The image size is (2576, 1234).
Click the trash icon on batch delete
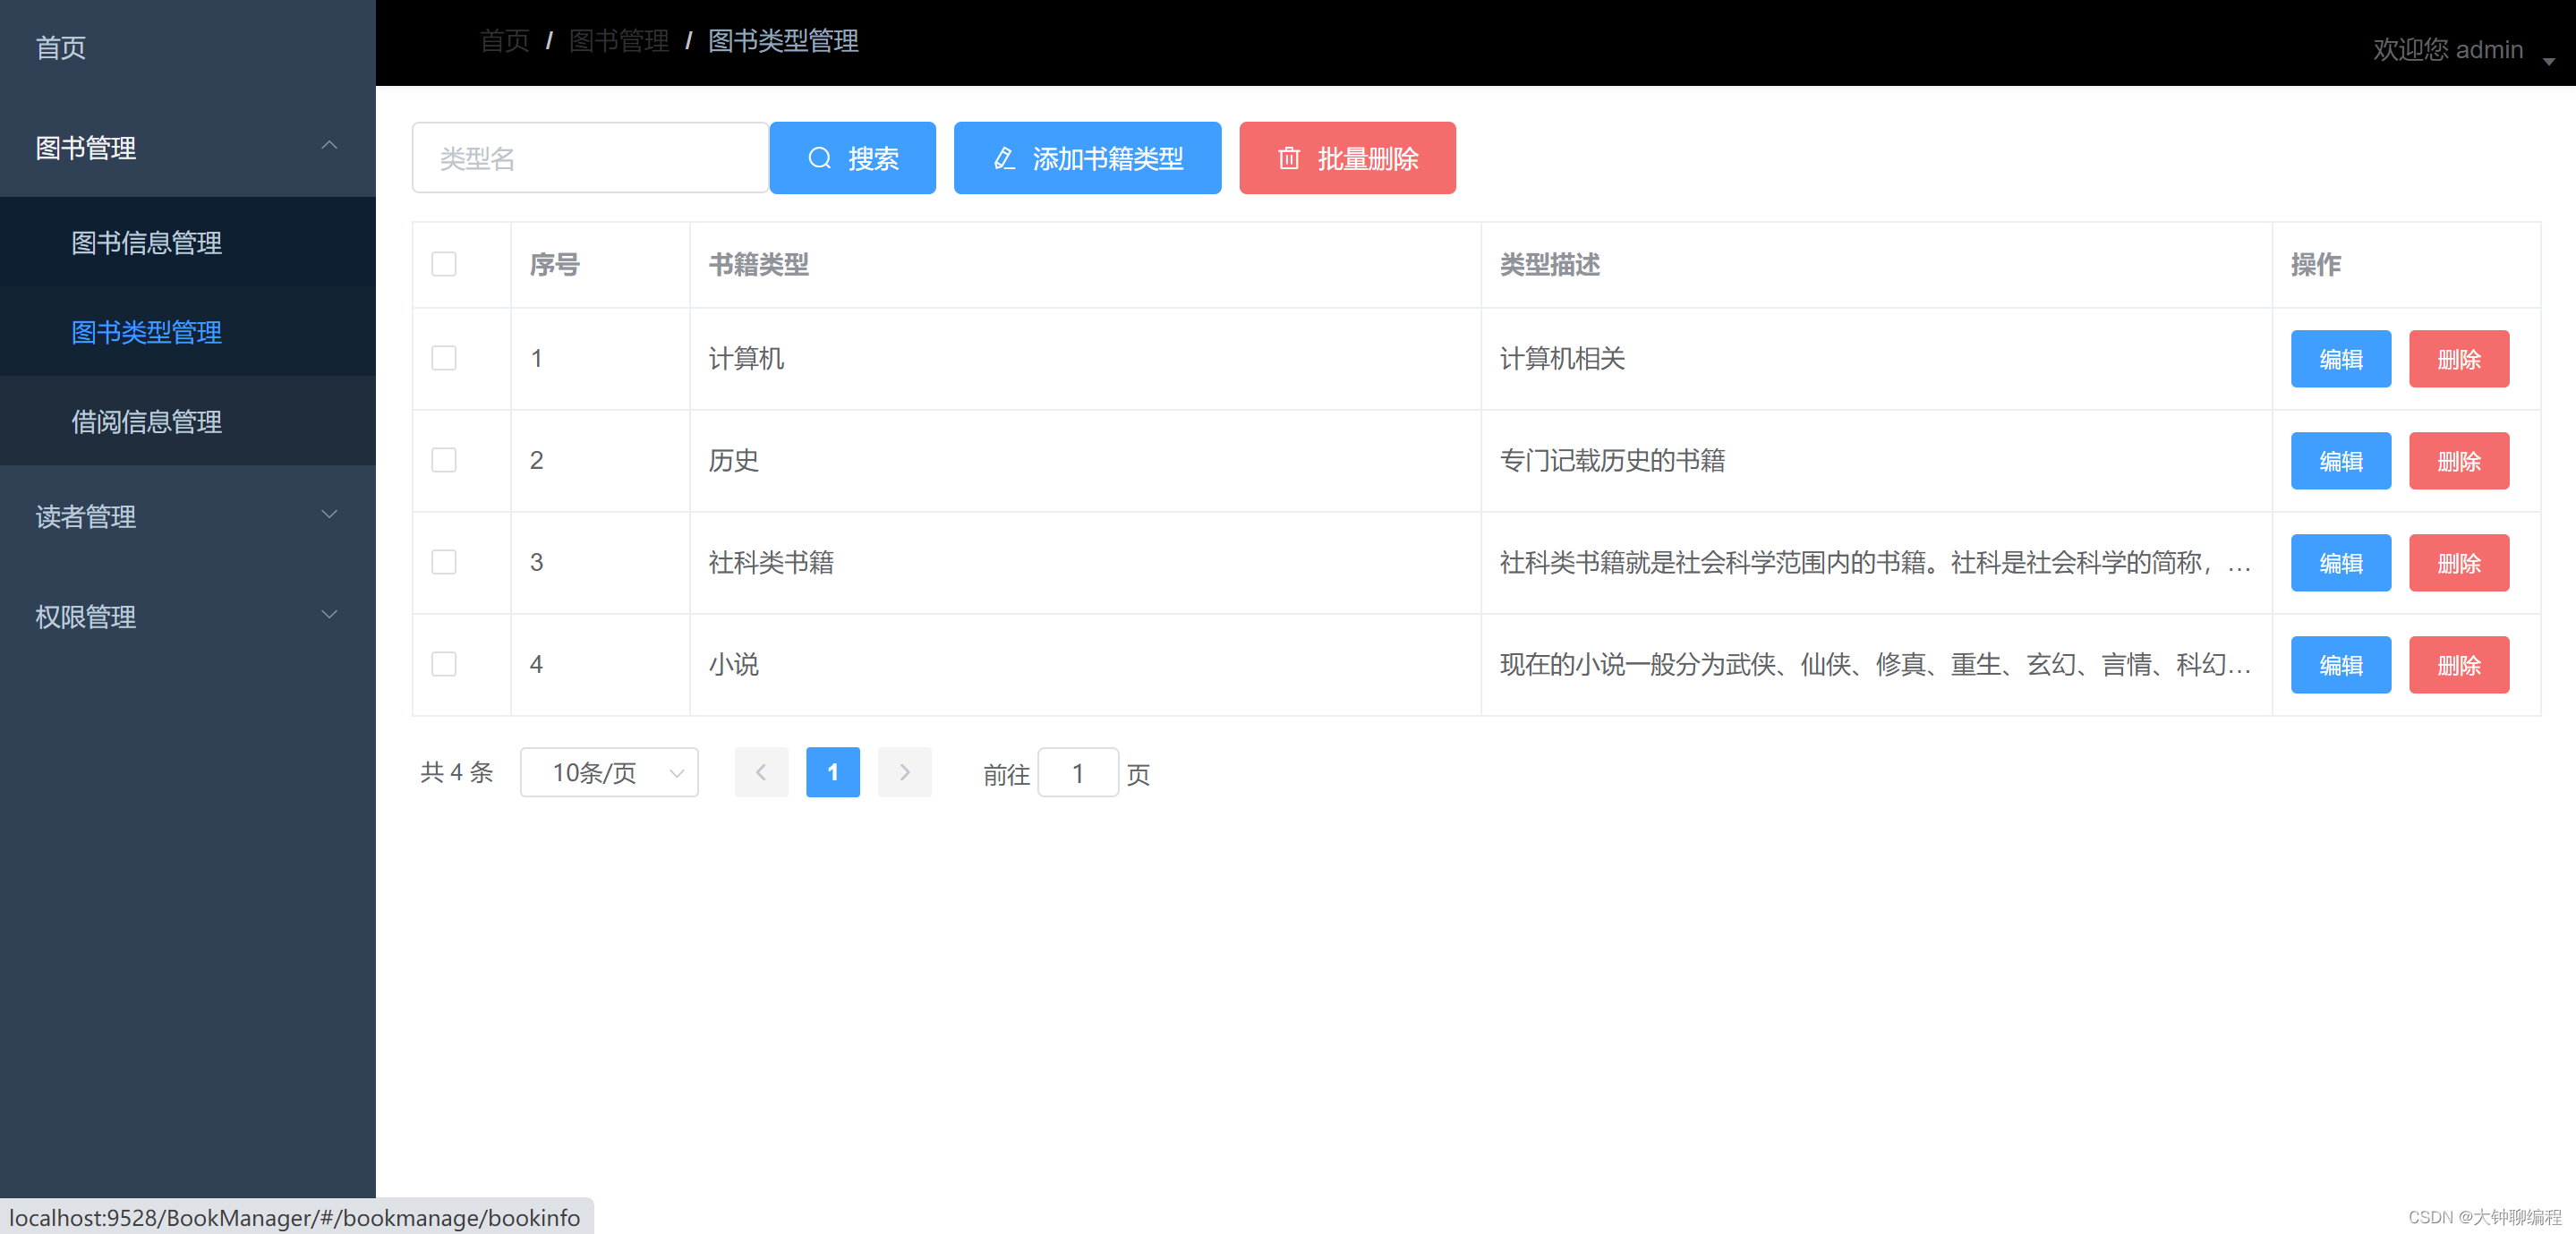coord(1289,158)
